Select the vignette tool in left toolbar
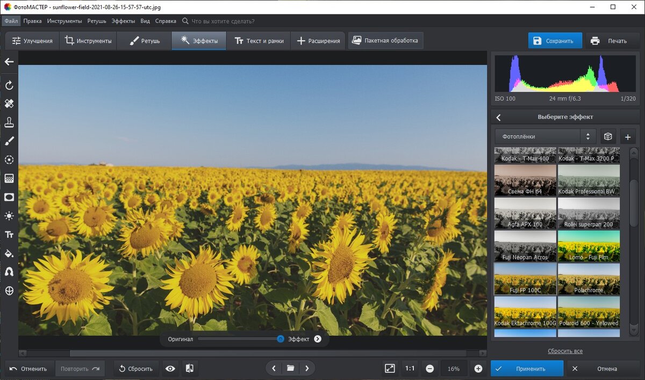 pyautogui.click(x=9, y=197)
